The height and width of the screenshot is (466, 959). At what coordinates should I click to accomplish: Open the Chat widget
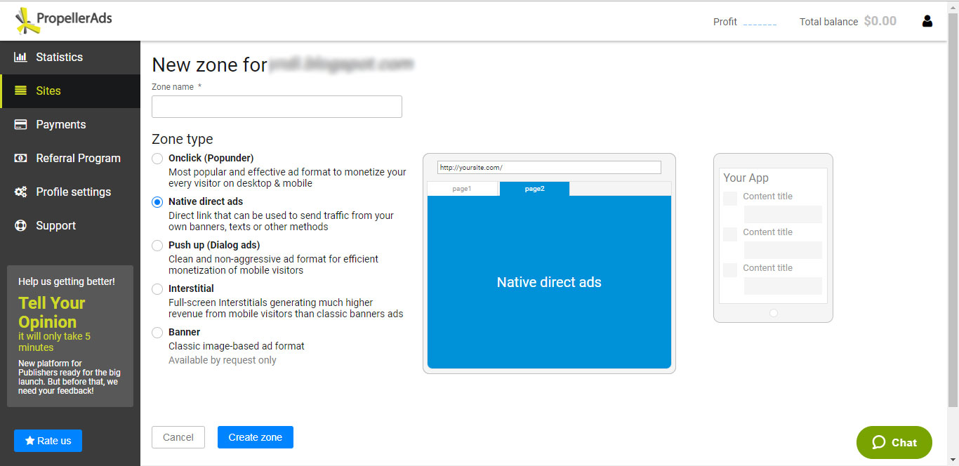pyautogui.click(x=894, y=443)
